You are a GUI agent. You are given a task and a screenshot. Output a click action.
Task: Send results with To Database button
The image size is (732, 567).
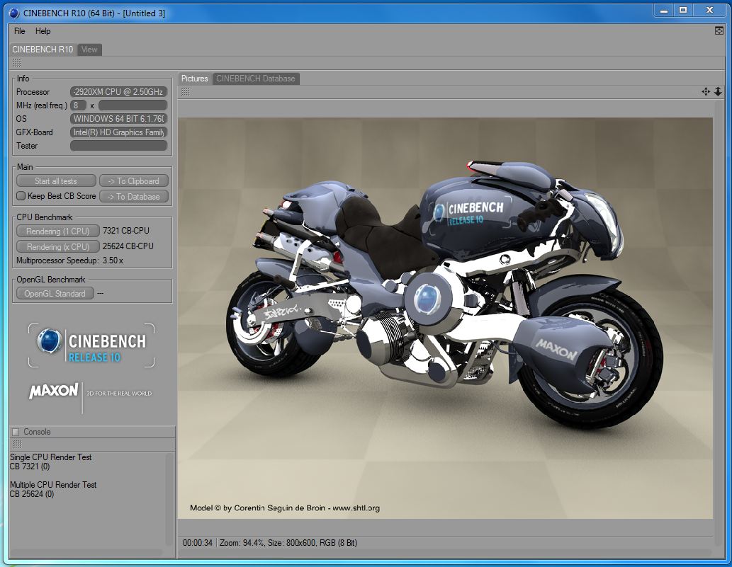(133, 197)
